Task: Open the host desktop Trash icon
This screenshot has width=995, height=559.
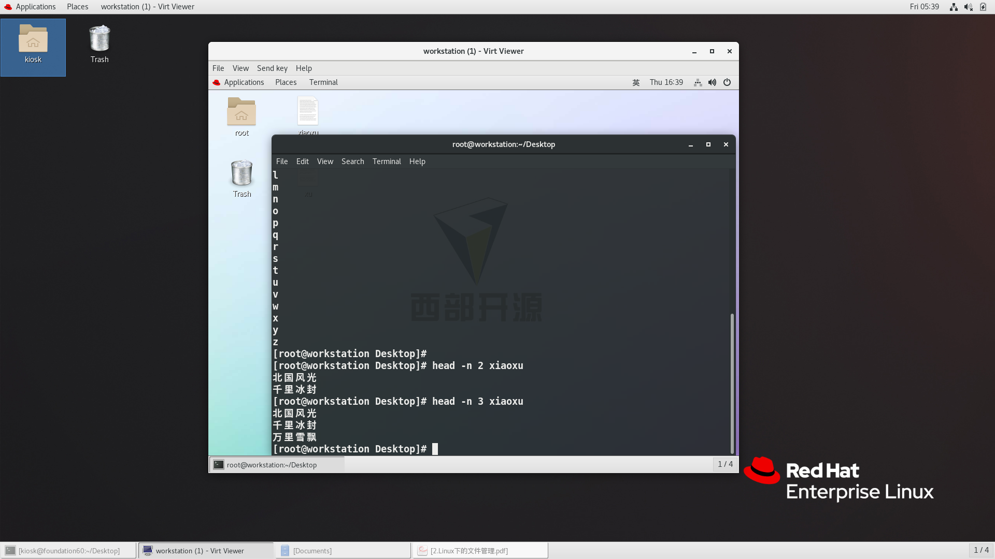Action: 99,40
